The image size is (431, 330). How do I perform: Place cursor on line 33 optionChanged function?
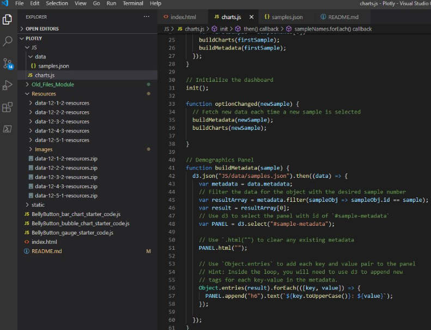242,104
